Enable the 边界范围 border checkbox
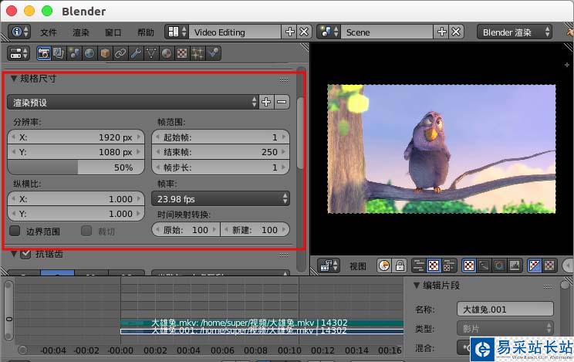Viewport: 574px width, 362px height. pos(15,231)
